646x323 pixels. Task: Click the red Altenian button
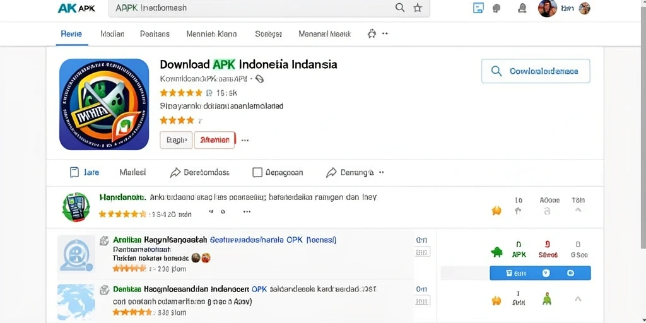[x=214, y=140]
